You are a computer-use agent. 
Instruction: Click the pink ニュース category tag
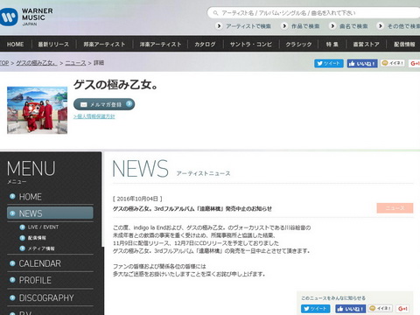pyautogui.click(x=395, y=208)
